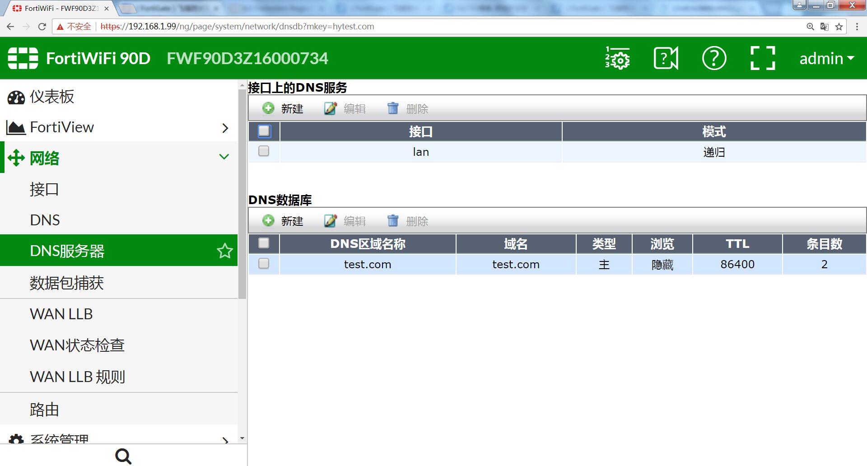Click green plus icon in DNS database
The width and height of the screenshot is (867, 466).
pos(268,220)
